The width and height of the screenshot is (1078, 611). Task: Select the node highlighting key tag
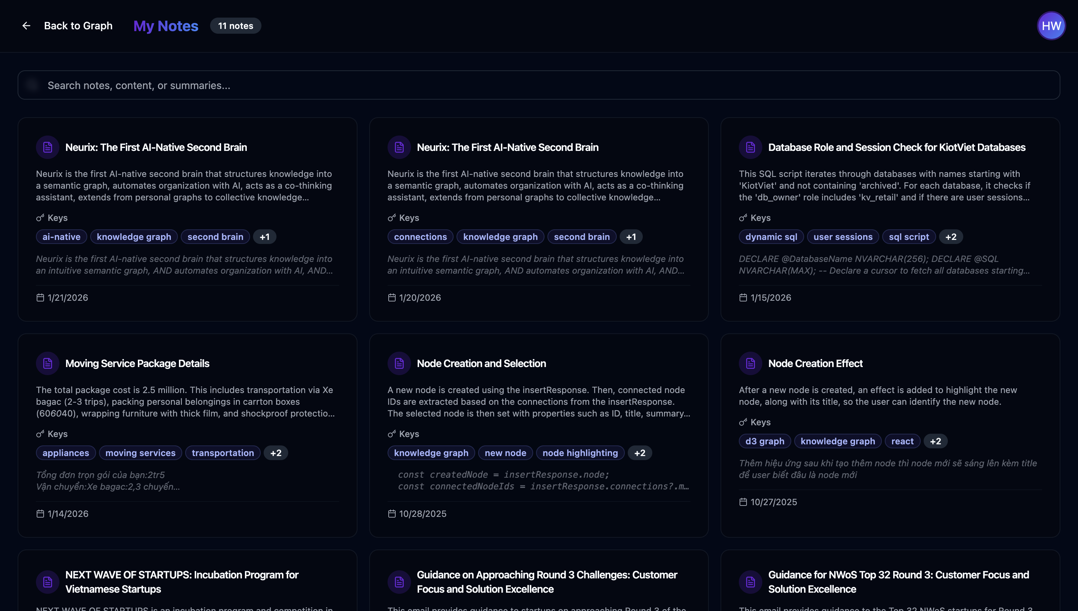580,453
